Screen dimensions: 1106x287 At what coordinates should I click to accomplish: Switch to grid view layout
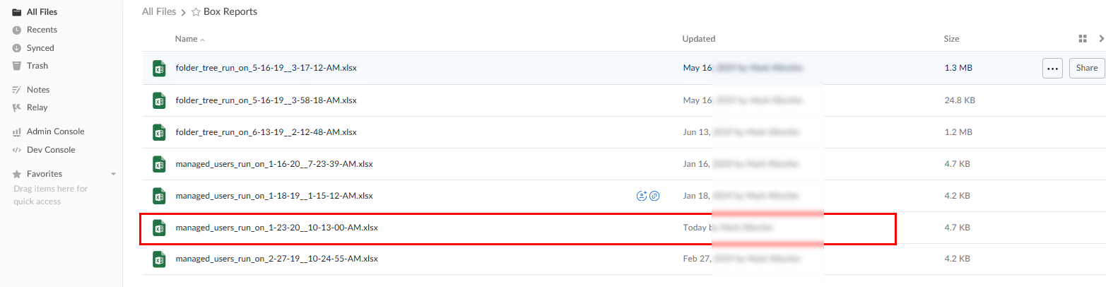click(1083, 38)
